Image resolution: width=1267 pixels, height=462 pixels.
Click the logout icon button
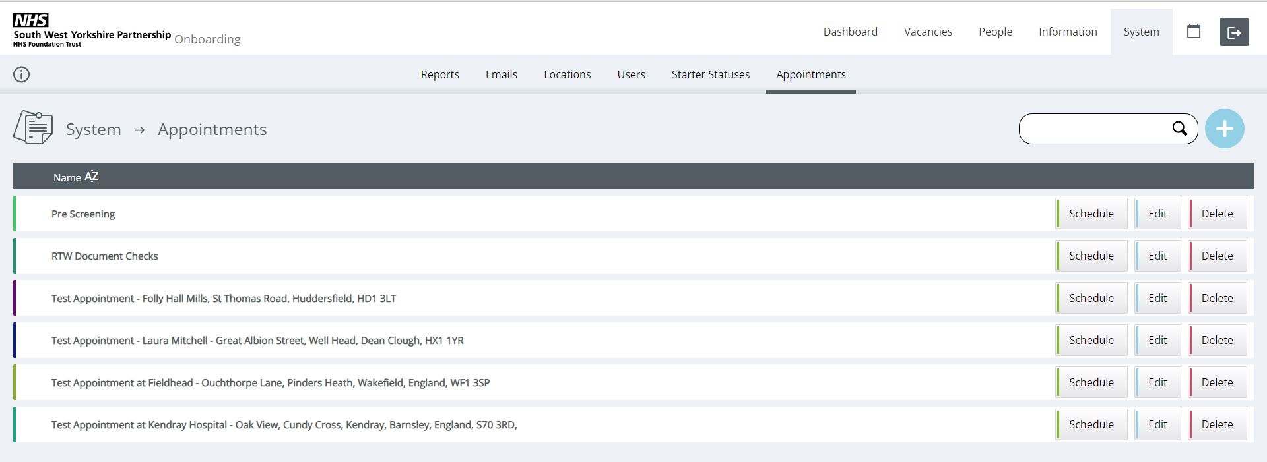point(1233,32)
